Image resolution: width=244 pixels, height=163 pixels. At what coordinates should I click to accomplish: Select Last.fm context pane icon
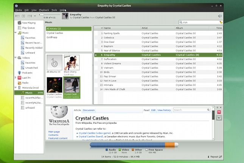click(219, 112)
